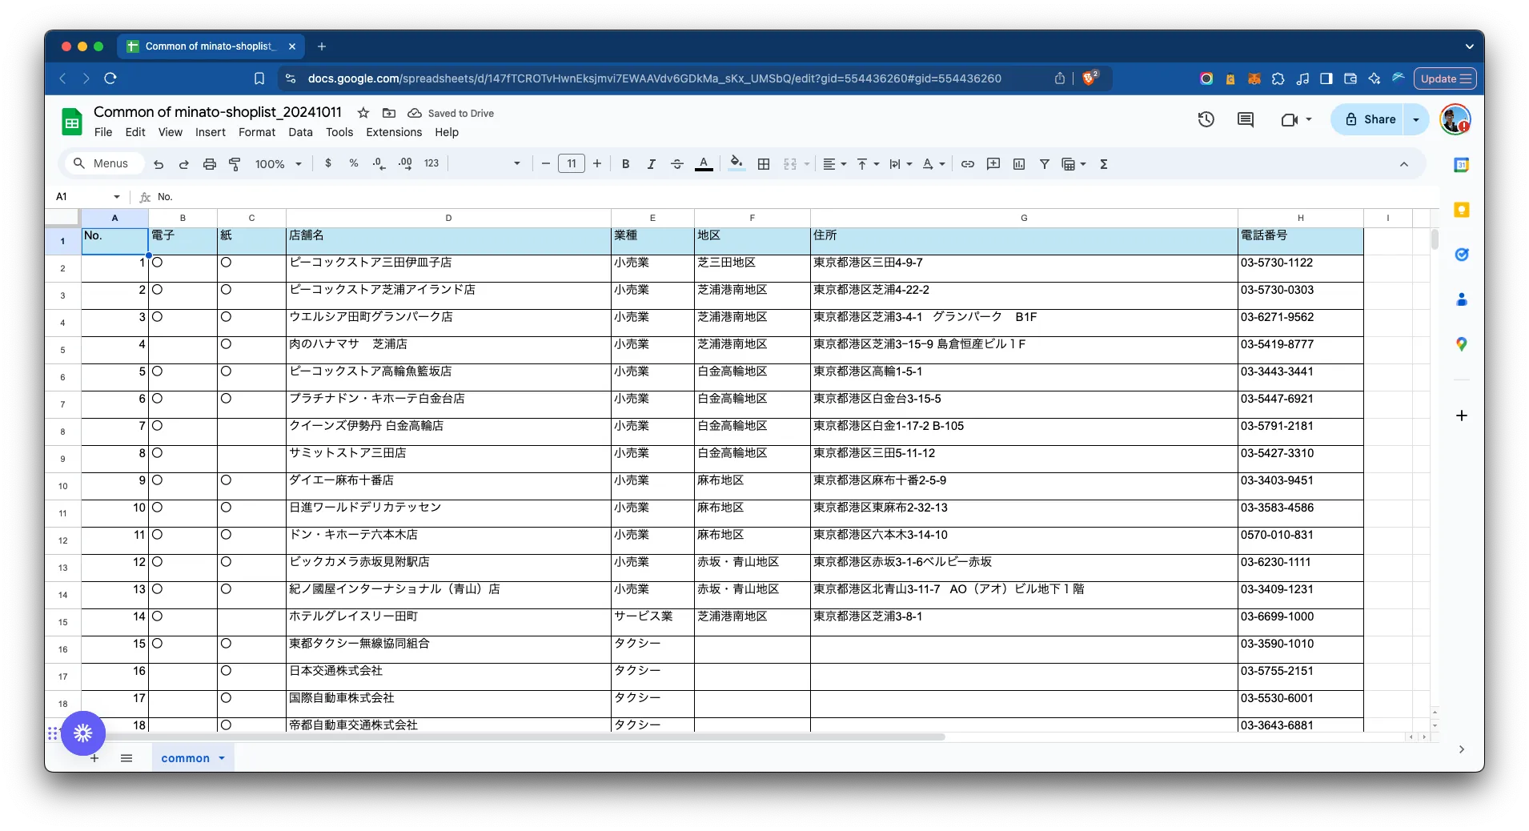Insert a link using toolbar icon
Image resolution: width=1529 pixels, height=831 pixels.
pos(967,164)
